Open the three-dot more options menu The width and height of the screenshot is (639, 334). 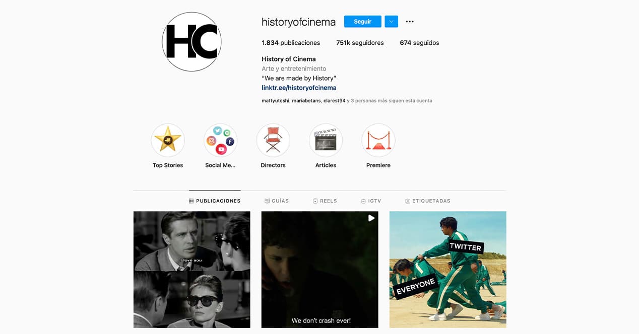pyautogui.click(x=410, y=22)
